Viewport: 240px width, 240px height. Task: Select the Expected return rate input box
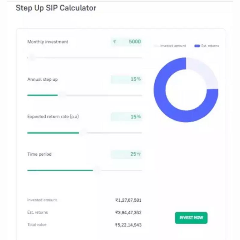pyautogui.click(x=126, y=117)
